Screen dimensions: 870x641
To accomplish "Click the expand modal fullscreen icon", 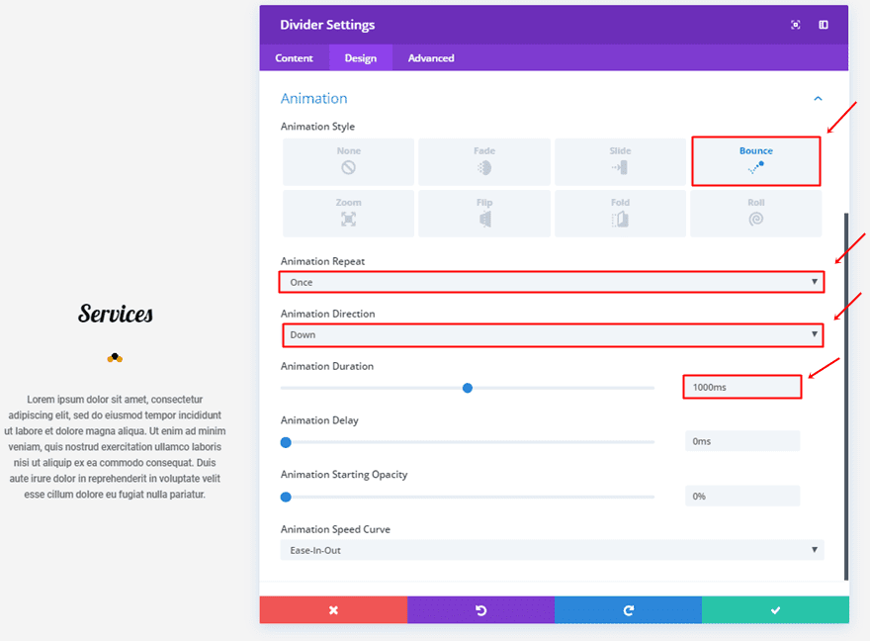I will pyautogui.click(x=796, y=25).
